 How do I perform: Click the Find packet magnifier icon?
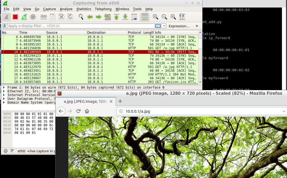81,17
